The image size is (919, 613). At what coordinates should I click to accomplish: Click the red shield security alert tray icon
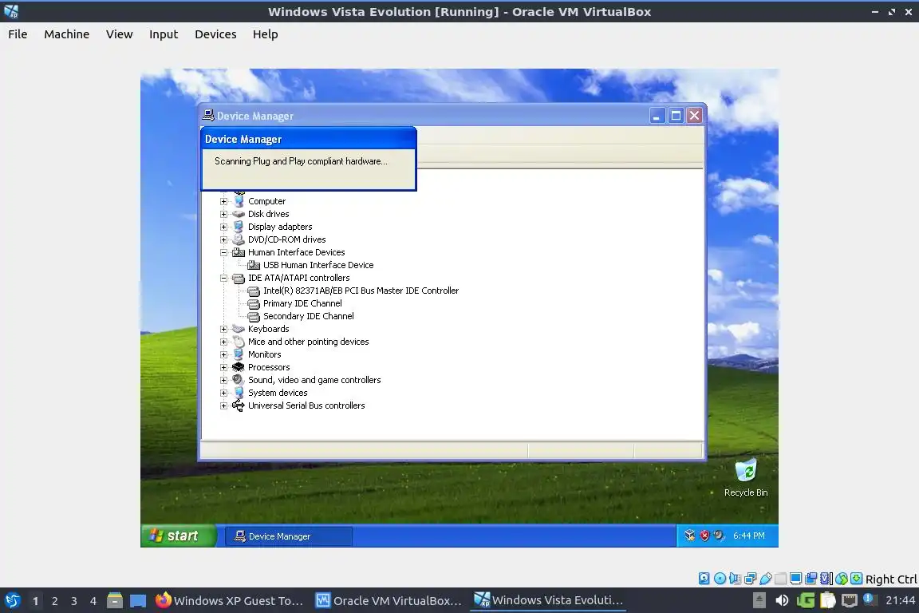[x=704, y=536]
